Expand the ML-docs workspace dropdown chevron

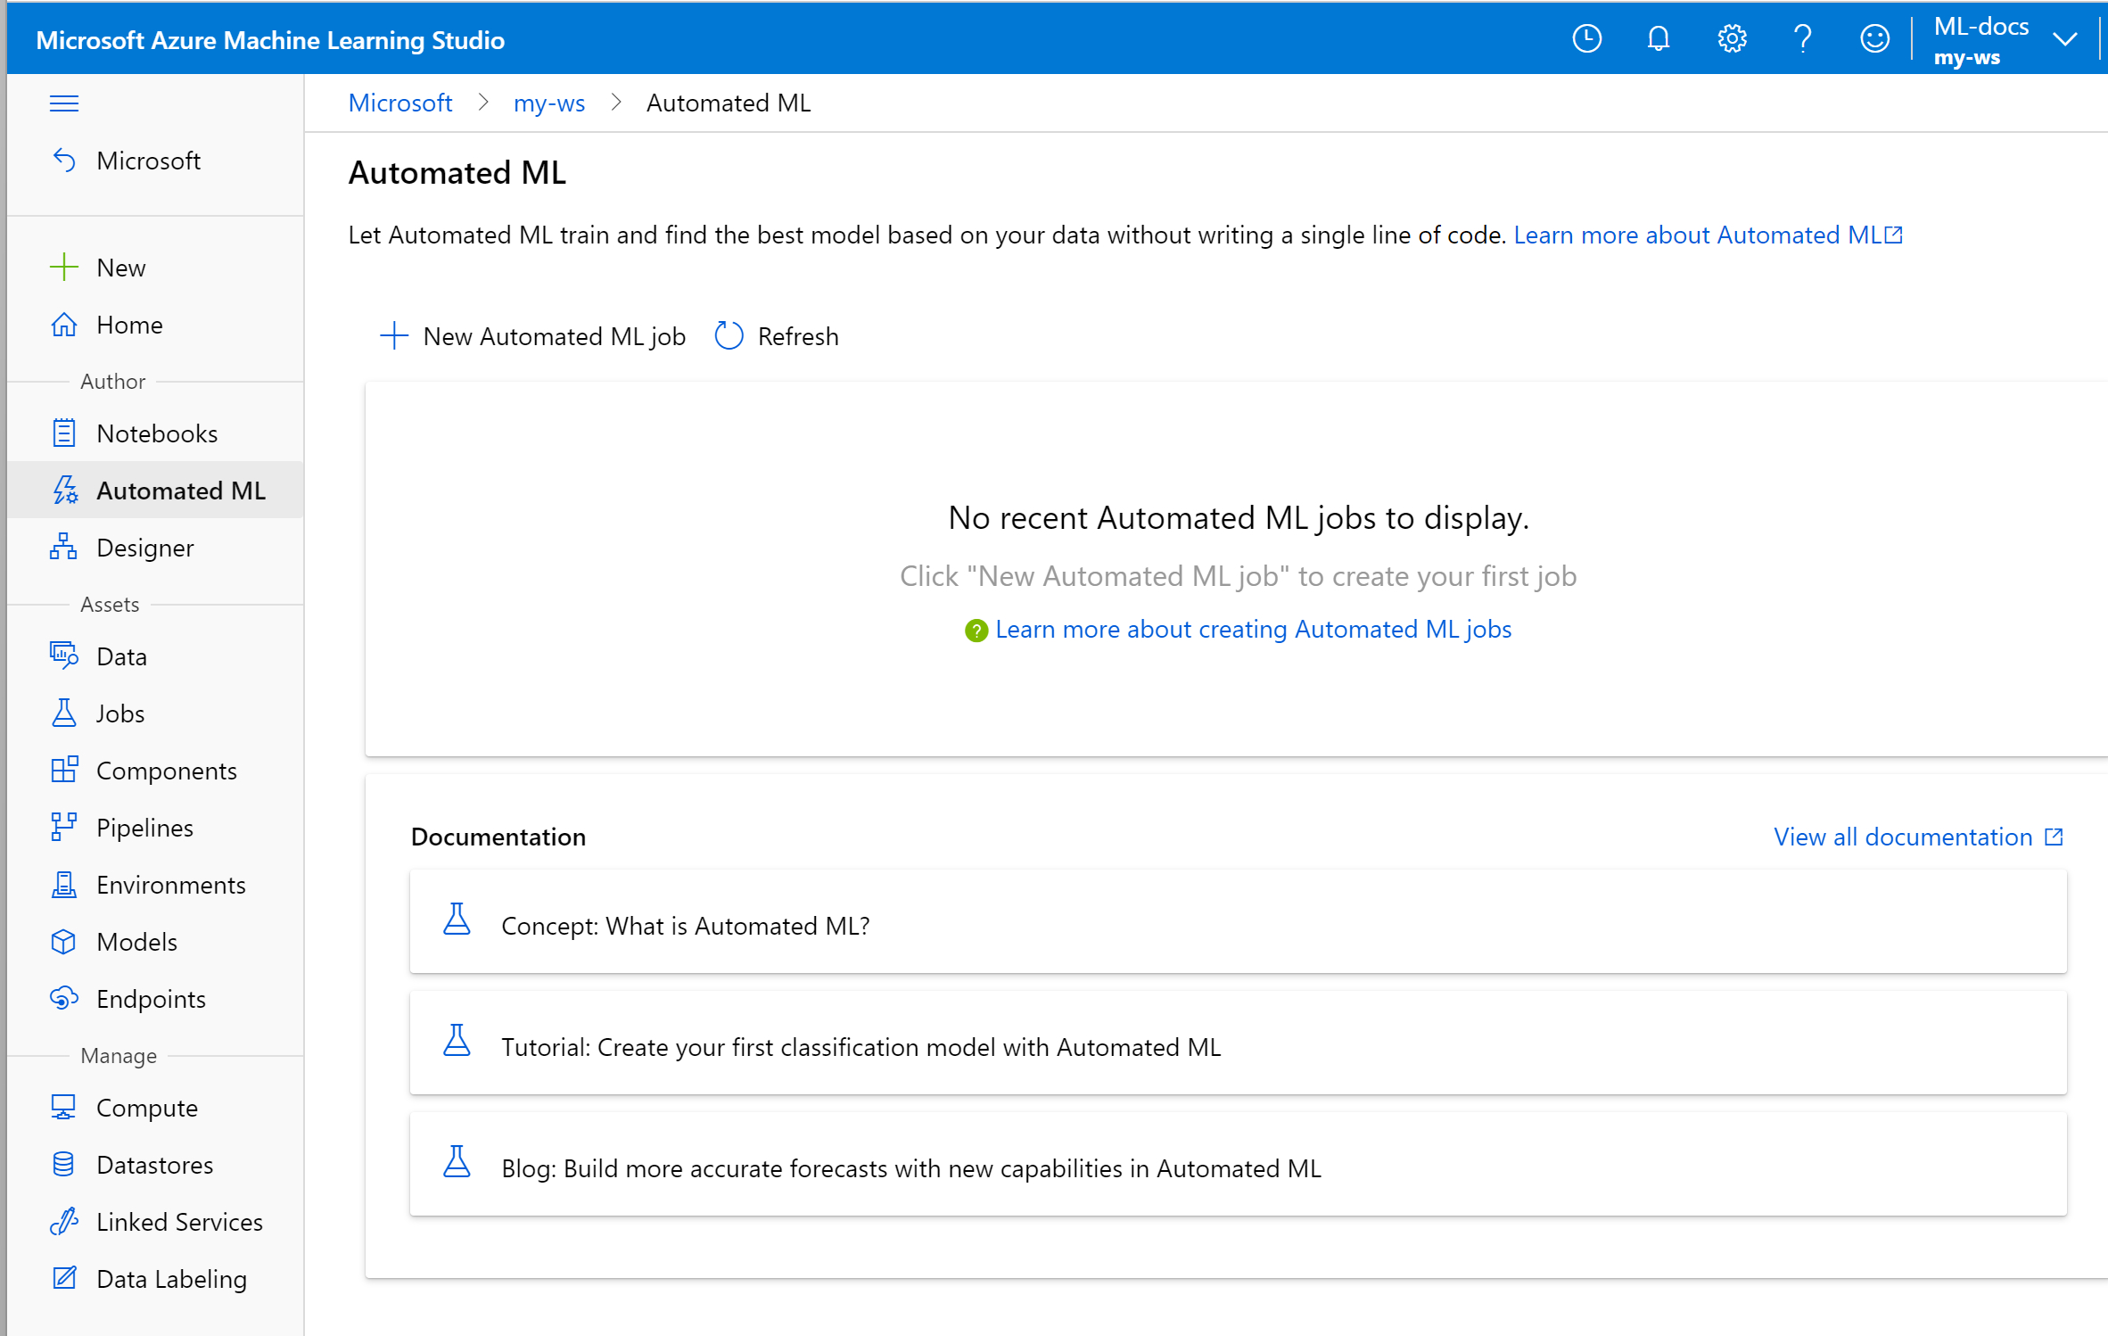(x=2065, y=39)
